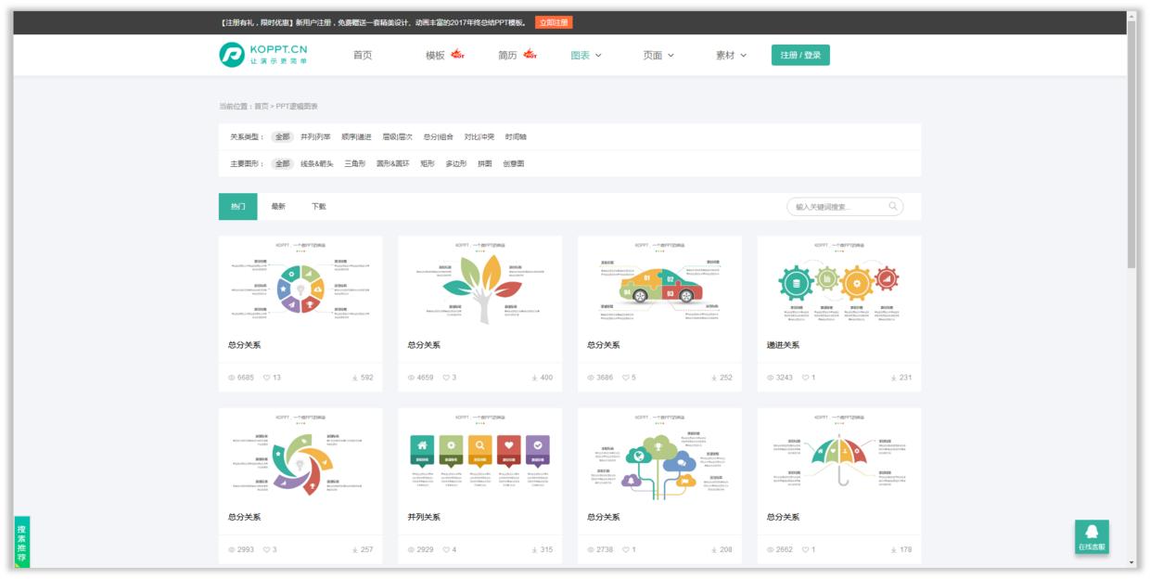Viewport: 1150px width, 579px height.
Task: Select the 热门 sorting tab
Action: tap(237, 206)
